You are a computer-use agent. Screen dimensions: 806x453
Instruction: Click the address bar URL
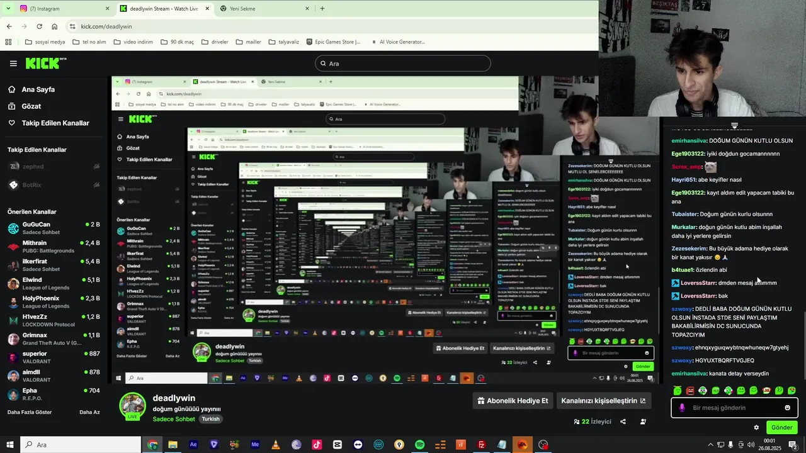click(106, 26)
